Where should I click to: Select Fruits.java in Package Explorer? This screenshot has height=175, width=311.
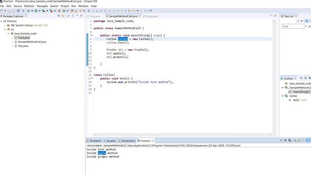click(24, 38)
